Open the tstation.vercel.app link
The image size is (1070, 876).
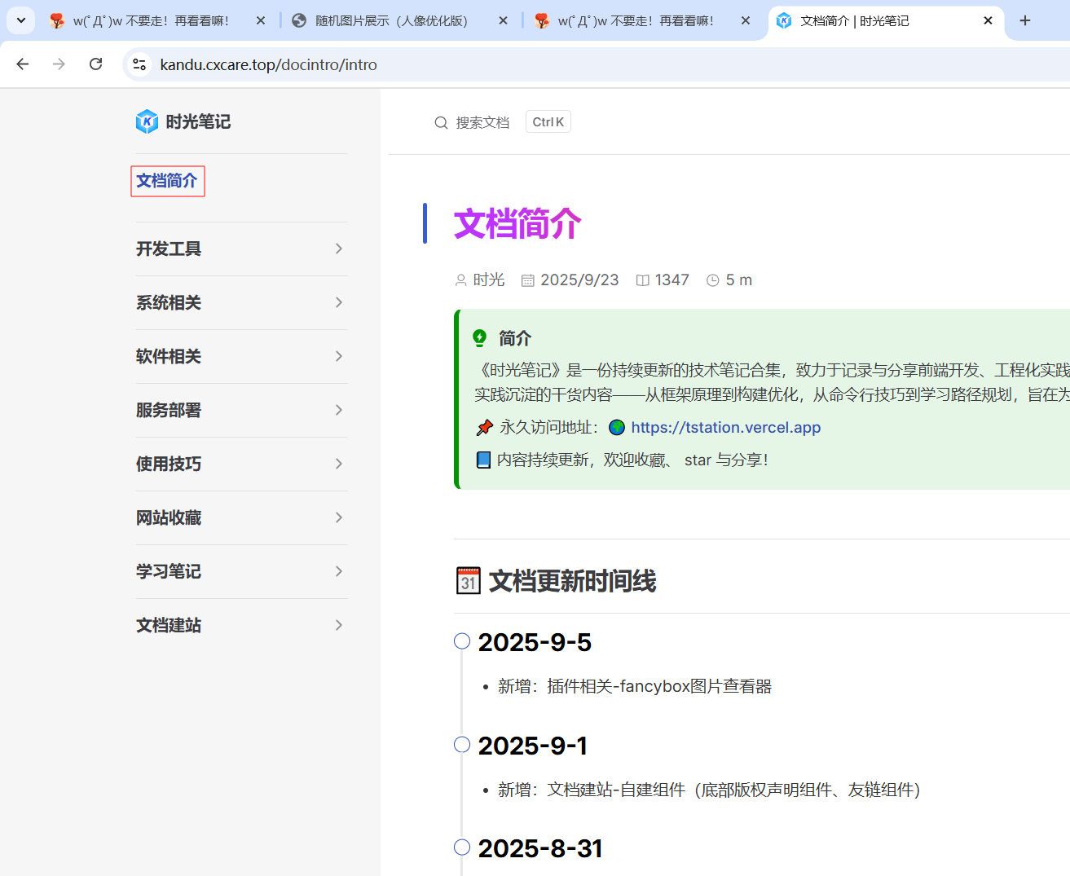tap(725, 427)
